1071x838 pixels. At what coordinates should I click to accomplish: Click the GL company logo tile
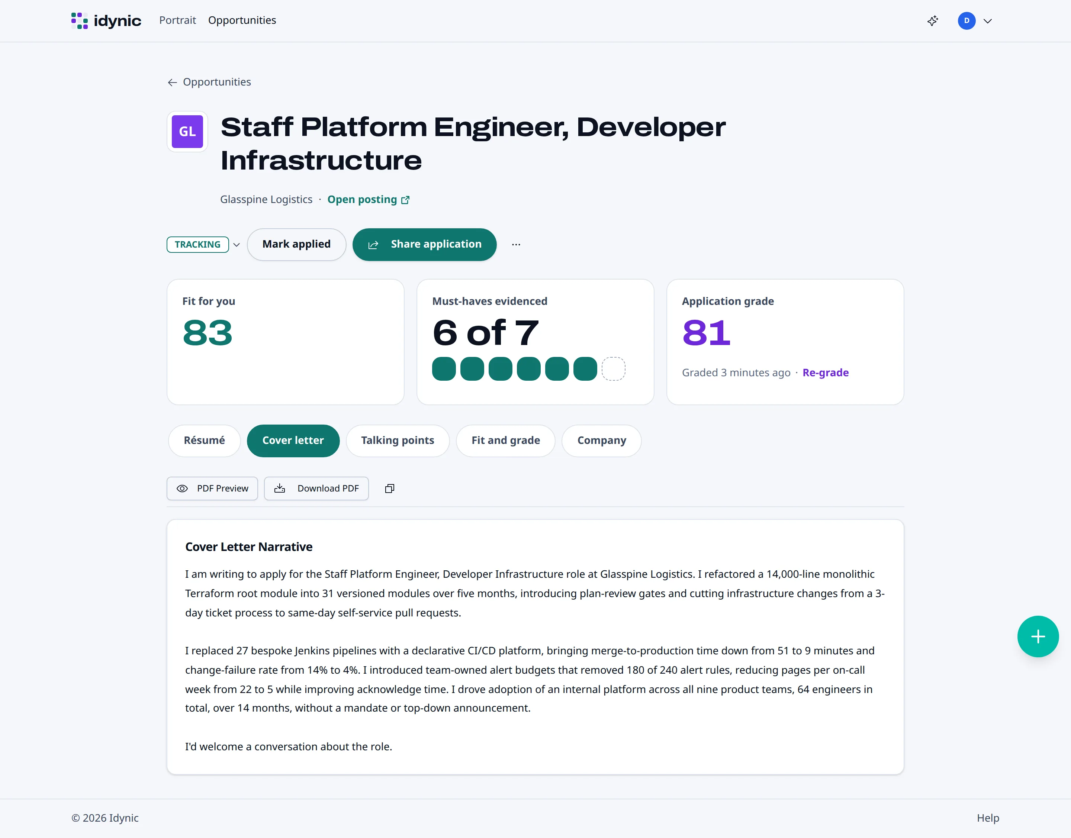(187, 132)
